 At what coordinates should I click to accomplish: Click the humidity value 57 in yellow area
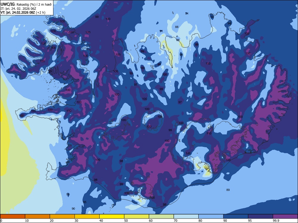tap(207, 169)
